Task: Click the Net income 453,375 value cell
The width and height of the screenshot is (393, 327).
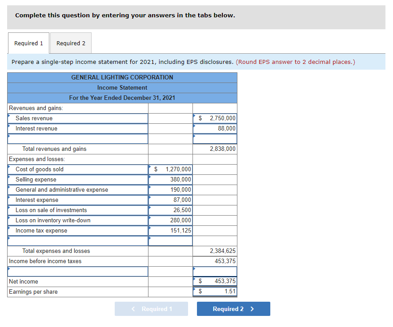Action: 215,281
